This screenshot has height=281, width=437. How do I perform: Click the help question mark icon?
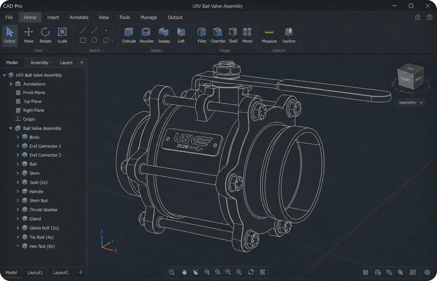[429, 17]
